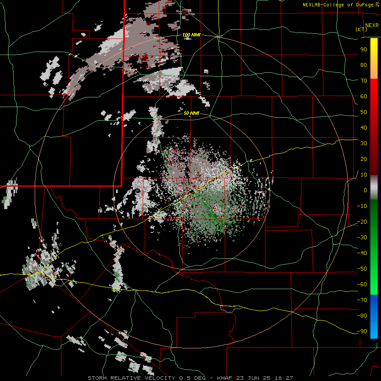The width and height of the screenshot is (381, 381).
Task: Click the -10 value on the velocity scale
Action: pos(362,206)
